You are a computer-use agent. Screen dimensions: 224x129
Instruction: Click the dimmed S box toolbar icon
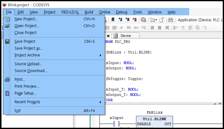167,28
